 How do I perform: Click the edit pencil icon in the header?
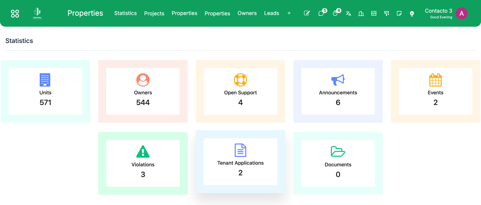307,13
